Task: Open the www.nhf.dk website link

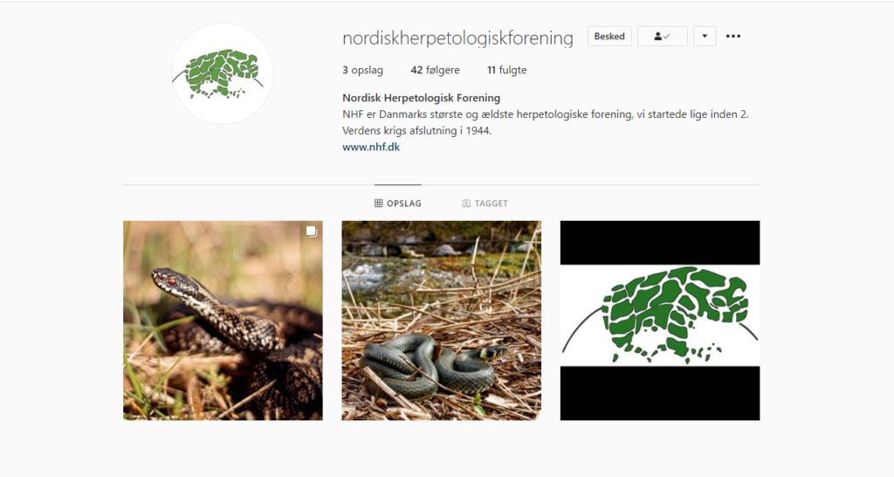Action: 371,147
